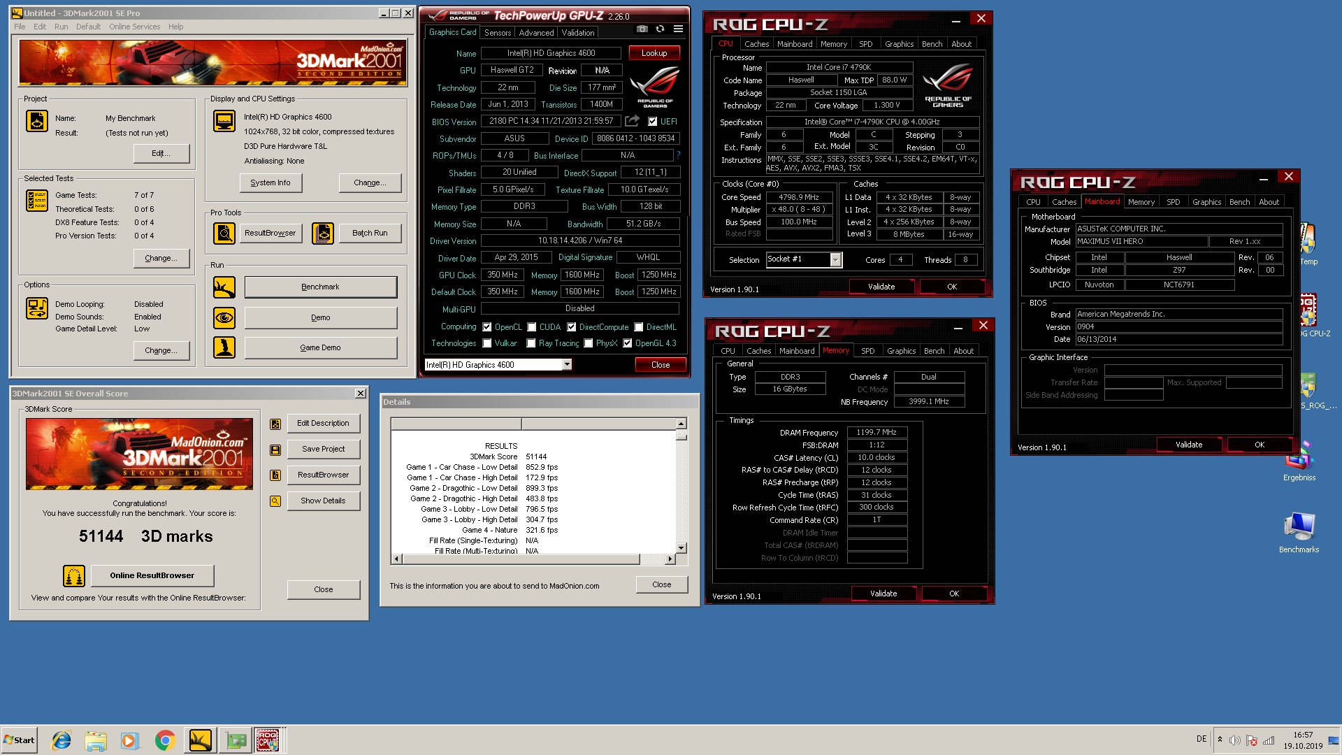Click Details vertical scrollbar down arrow
The width and height of the screenshot is (1342, 755).
point(681,548)
